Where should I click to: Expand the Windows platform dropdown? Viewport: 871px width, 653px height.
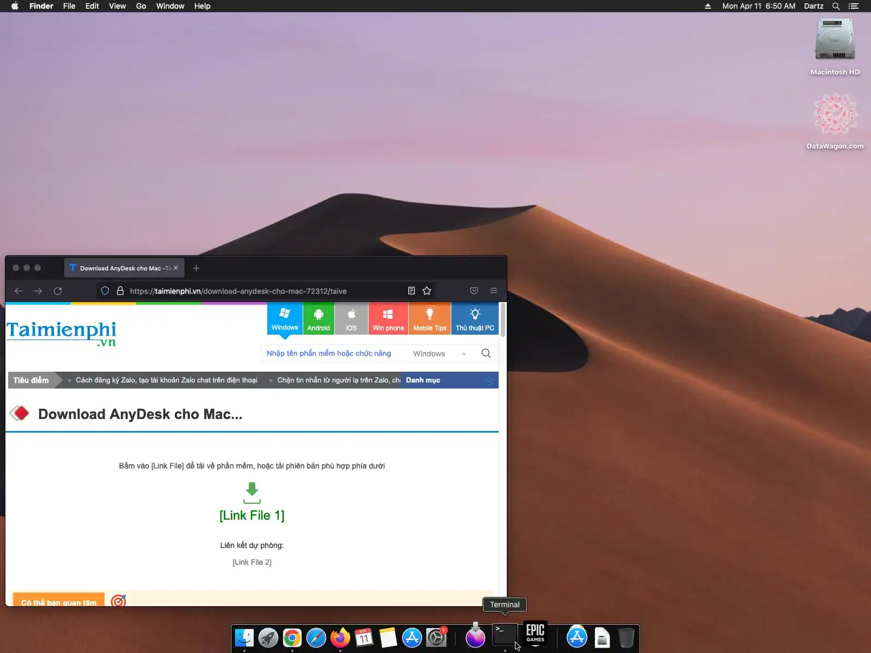point(440,354)
